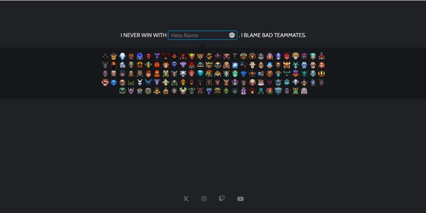426x213 pixels.
Task: Select the Phoenix hero icon
Action: coord(321,74)
